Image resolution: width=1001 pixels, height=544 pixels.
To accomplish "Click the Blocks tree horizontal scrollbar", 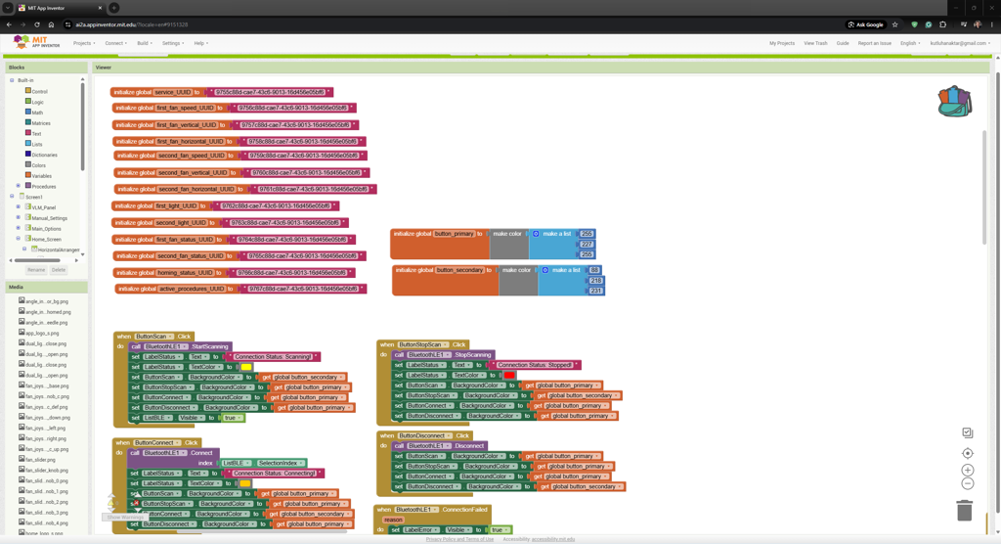I will point(37,260).
